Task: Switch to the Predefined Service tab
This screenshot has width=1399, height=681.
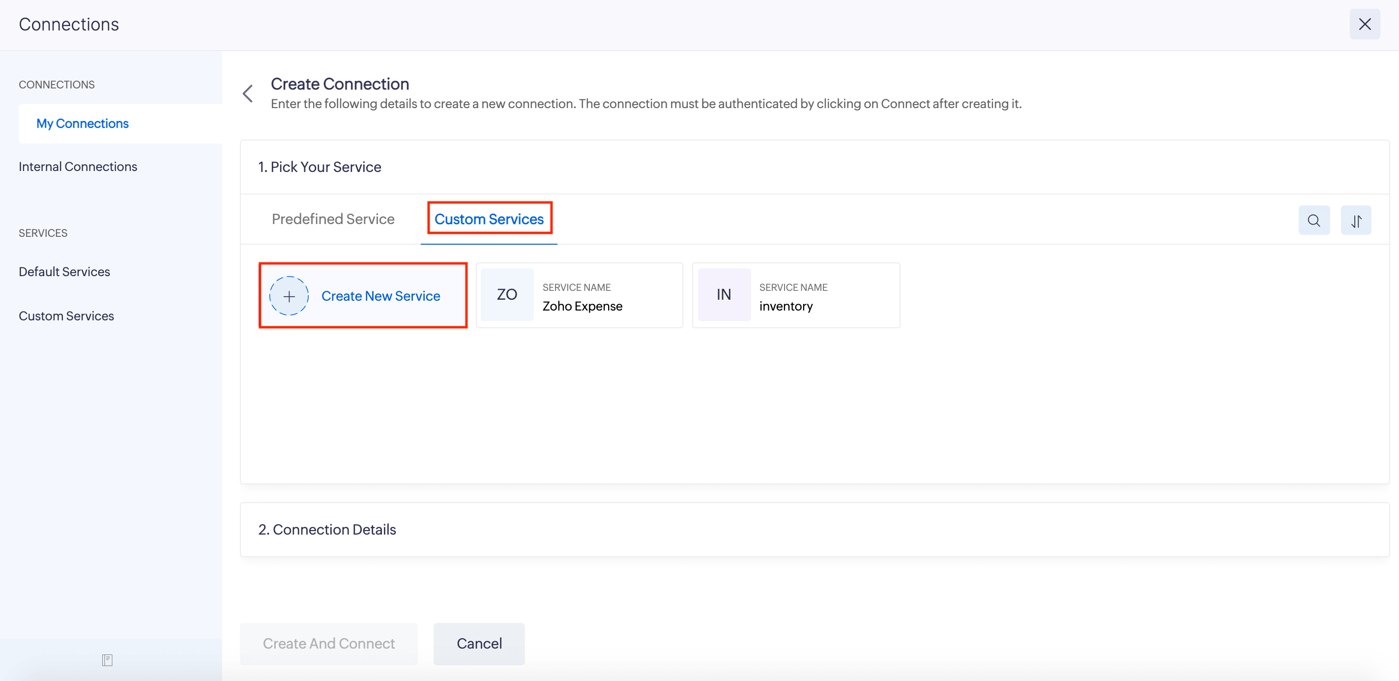Action: tap(333, 219)
